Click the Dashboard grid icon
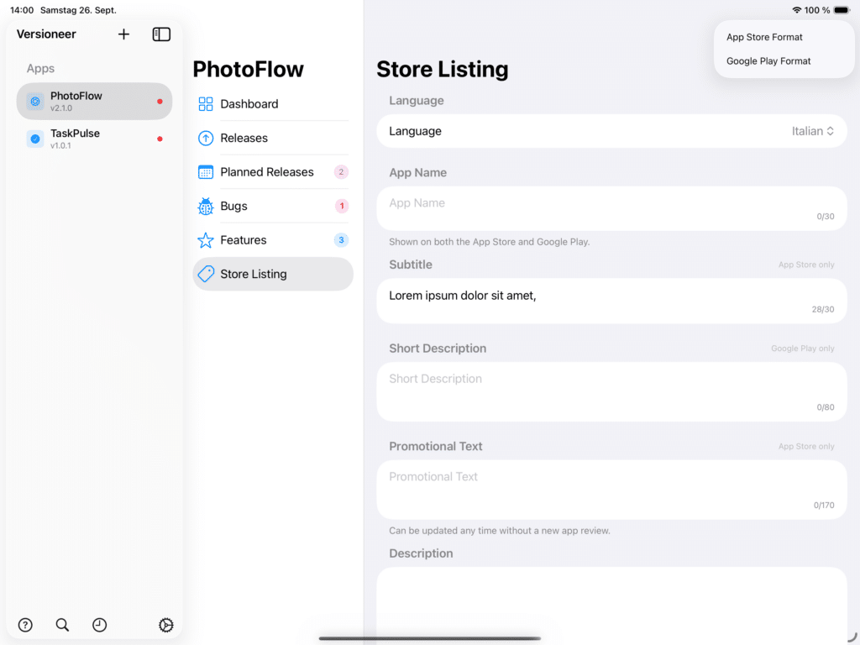 coord(206,103)
